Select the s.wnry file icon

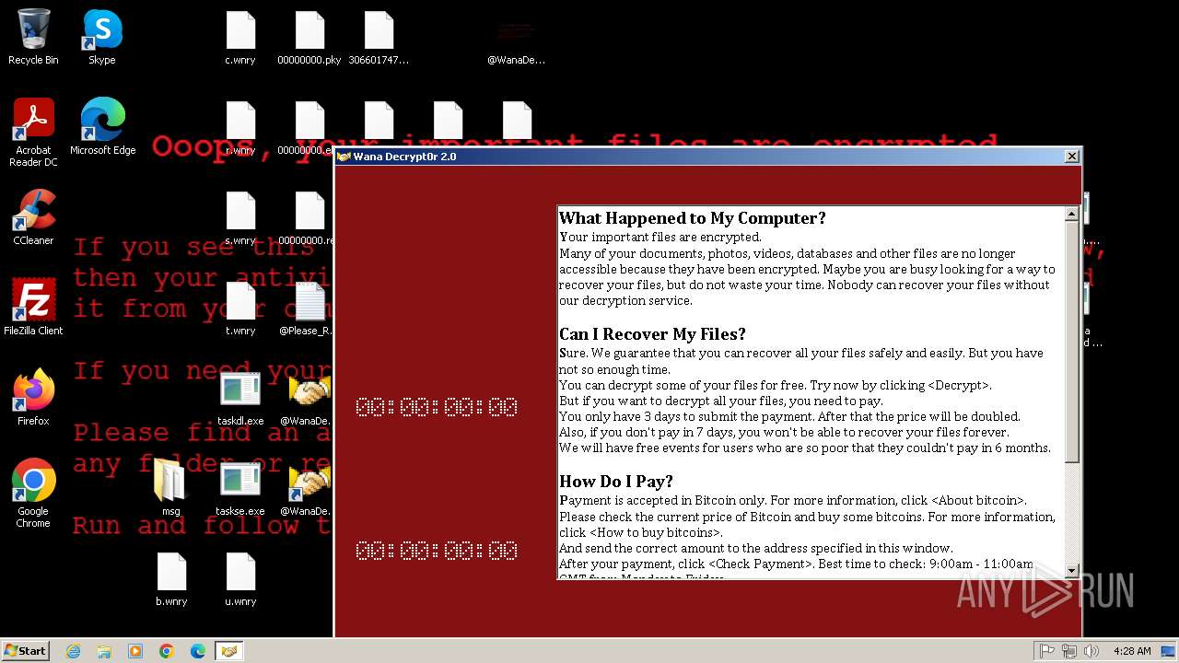240,217
